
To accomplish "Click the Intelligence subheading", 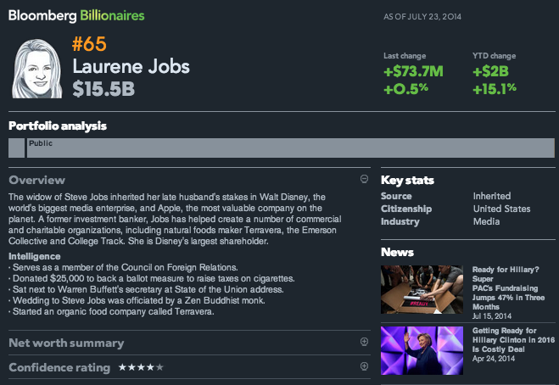I will point(35,256).
